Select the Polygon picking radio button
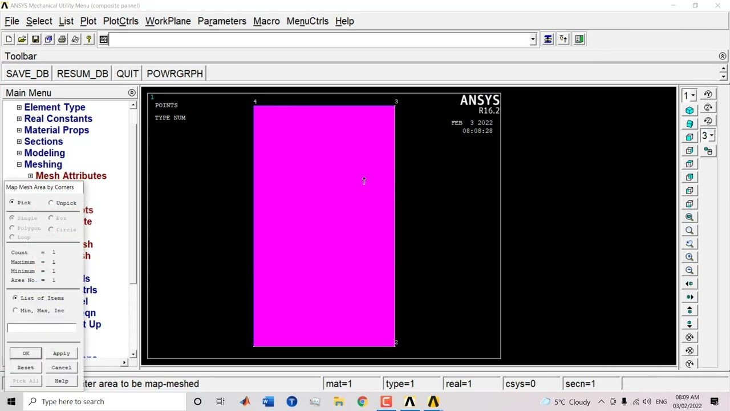This screenshot has height=411, width=730. (x=12, y=228)
